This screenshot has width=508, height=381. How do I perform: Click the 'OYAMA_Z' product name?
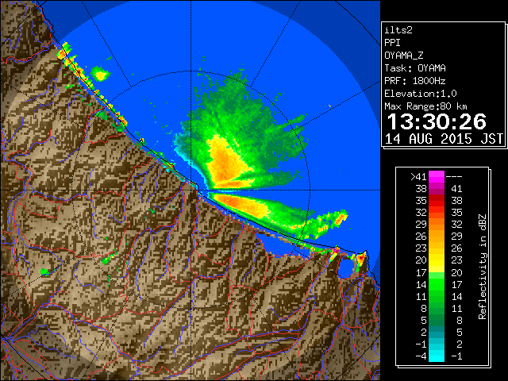tap(404, 56)
